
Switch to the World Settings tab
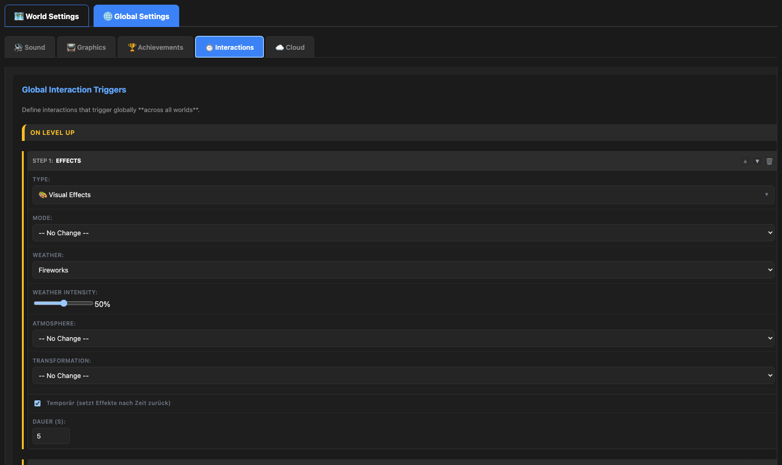(x=47, y=16)
